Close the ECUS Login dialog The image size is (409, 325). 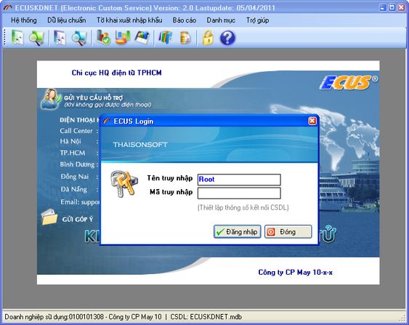coord(312,121)
